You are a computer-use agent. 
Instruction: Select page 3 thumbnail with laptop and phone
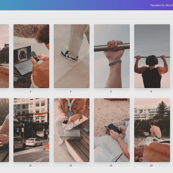pos(31,56)
